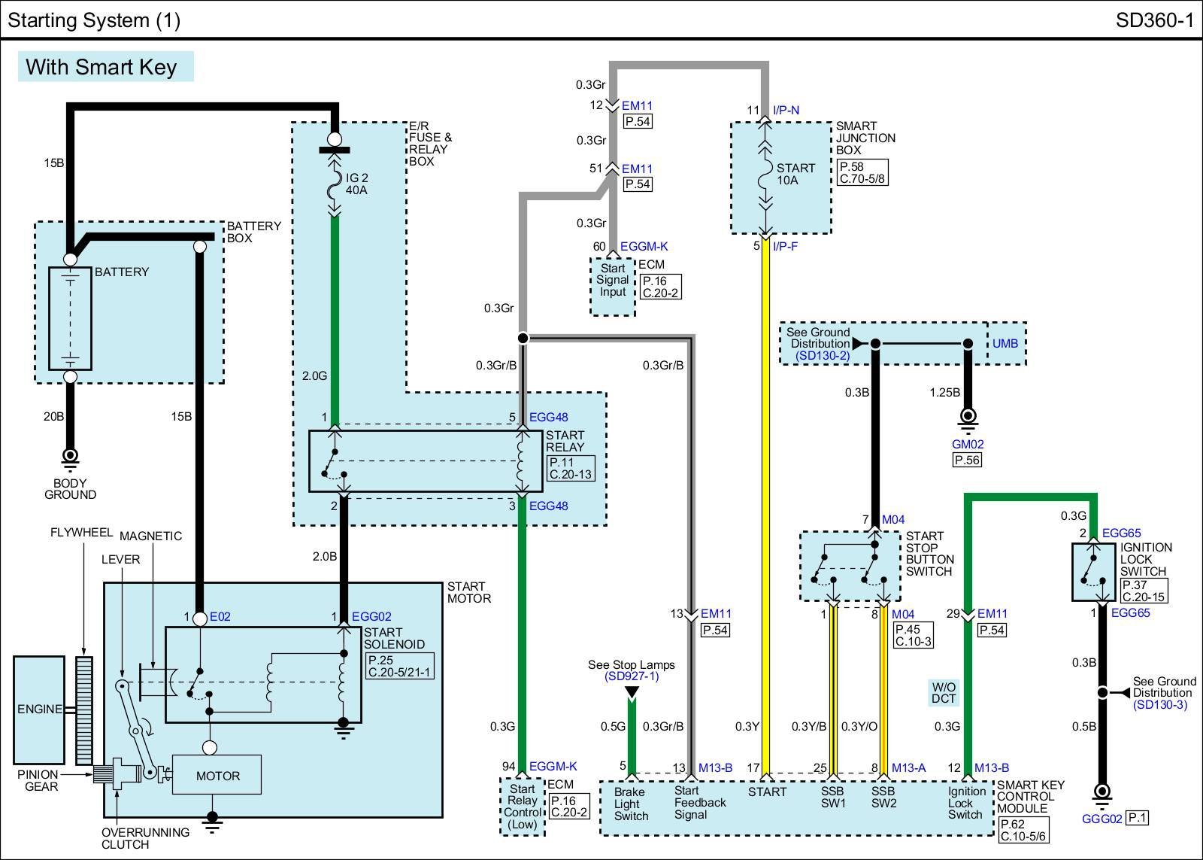The image size is (1203, 860).
Task: Click the IG 2 40A fuse symbol
Action: coord(335,184)
